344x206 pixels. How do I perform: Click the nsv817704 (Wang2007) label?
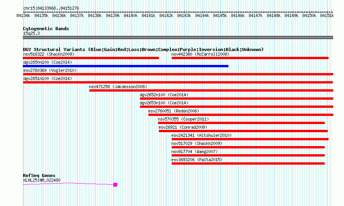point(194,152)
